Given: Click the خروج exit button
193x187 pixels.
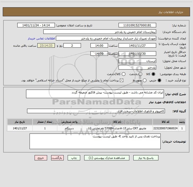Looking at the screenshot, I should [x=41, y=158].
